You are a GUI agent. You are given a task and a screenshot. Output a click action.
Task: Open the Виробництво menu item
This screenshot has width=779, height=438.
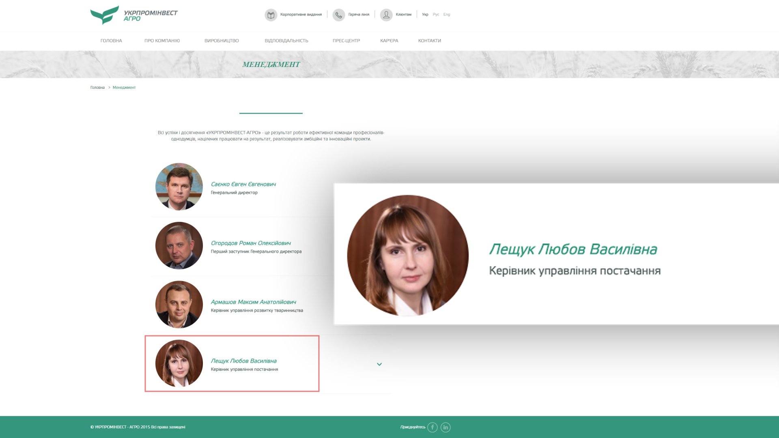click(222, 41)
